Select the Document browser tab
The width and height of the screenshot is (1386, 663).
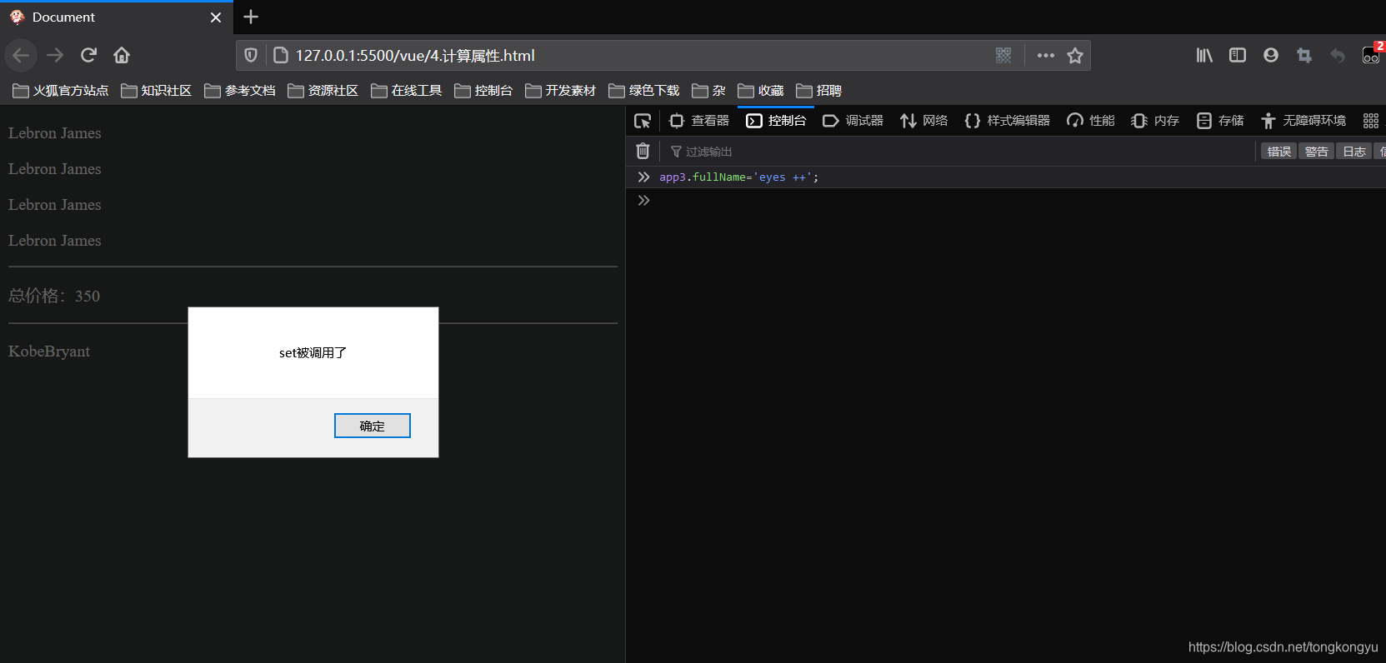point(117,17)
